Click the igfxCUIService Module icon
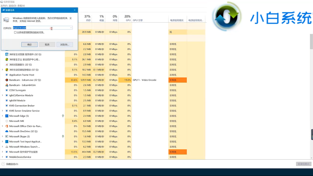 click(x=7, y=95)
